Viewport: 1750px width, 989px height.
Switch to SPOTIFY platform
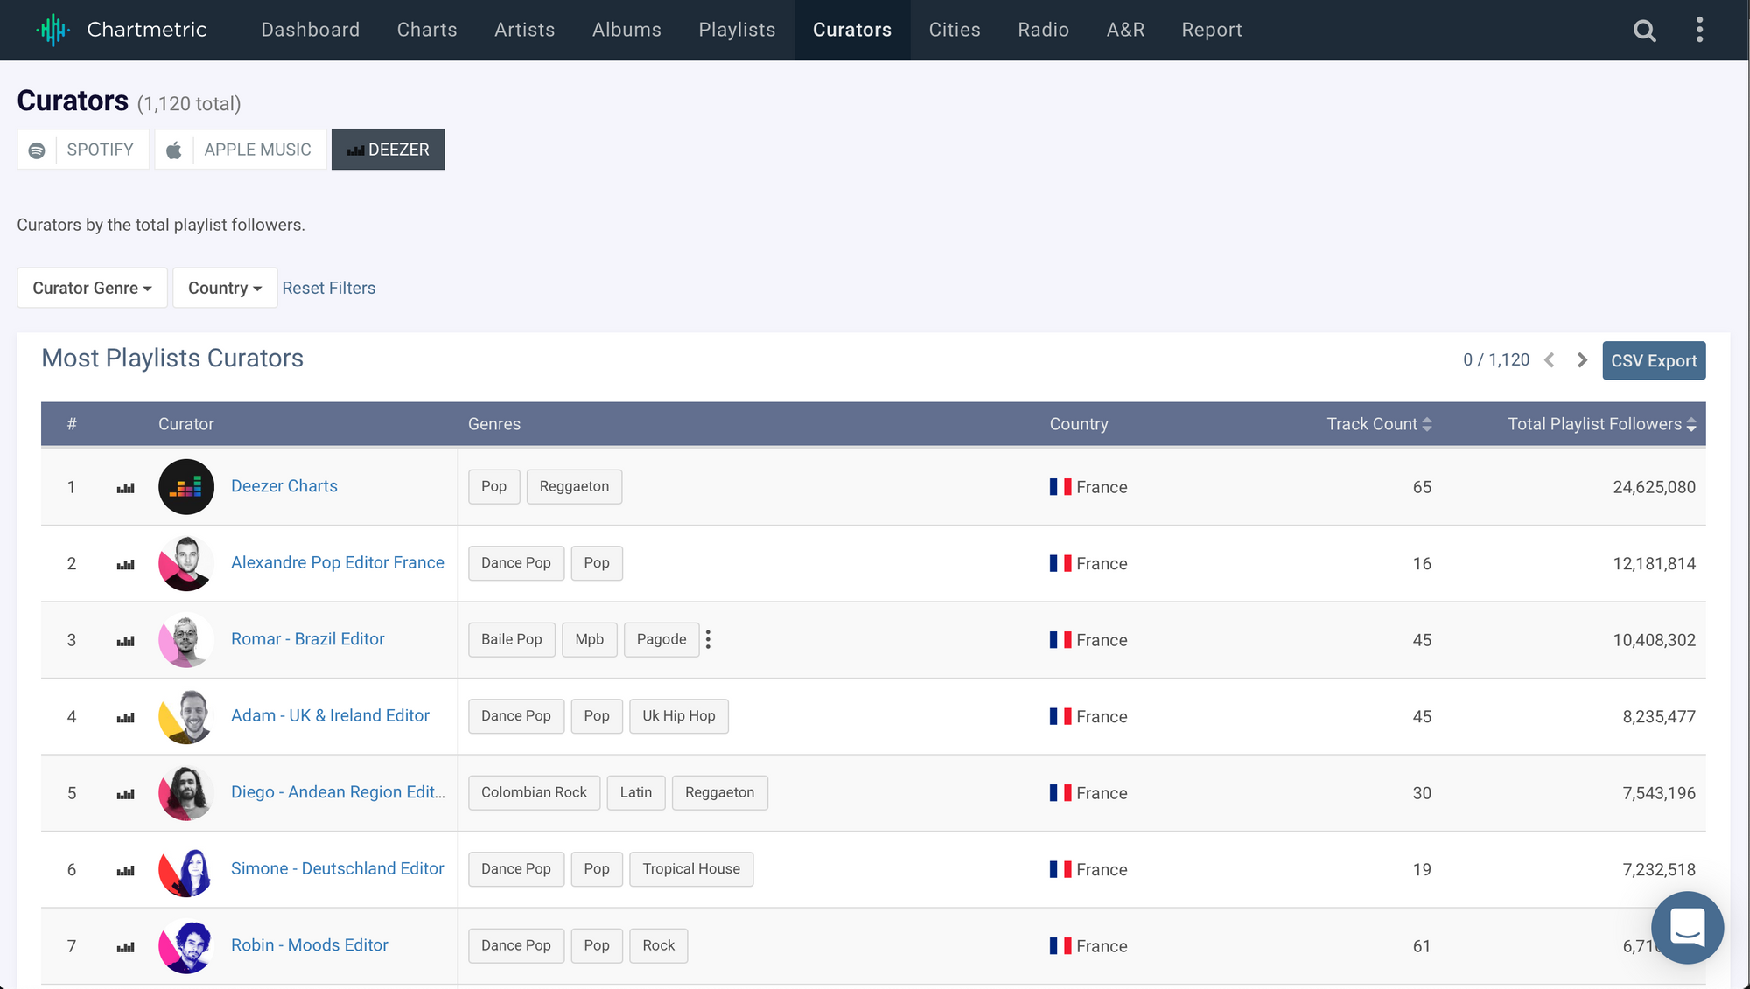(100, 150)
